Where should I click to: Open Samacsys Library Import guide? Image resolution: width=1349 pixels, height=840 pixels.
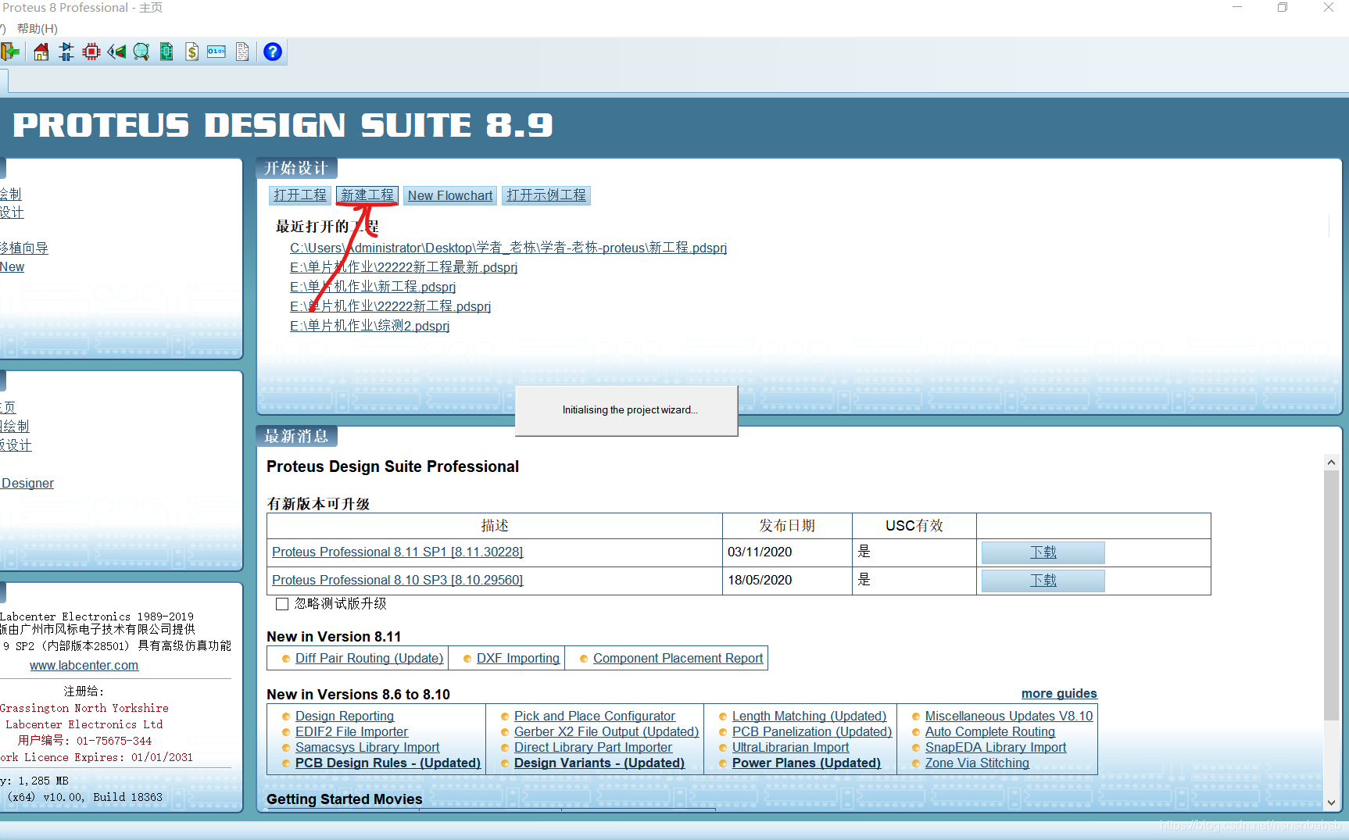tap(367, 747)
